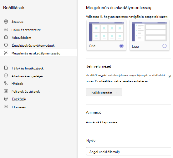This screenshot has width=173, height=158.
Task: Open the language dropdown showing Angol
Action: click(129, 151)
